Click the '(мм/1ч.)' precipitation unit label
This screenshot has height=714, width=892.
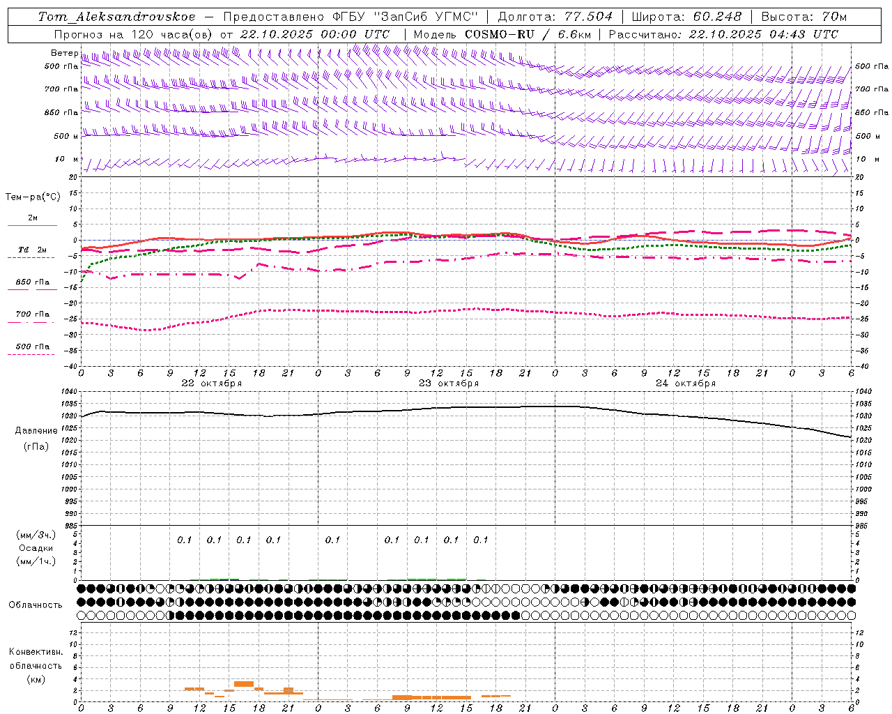[36, 561]
